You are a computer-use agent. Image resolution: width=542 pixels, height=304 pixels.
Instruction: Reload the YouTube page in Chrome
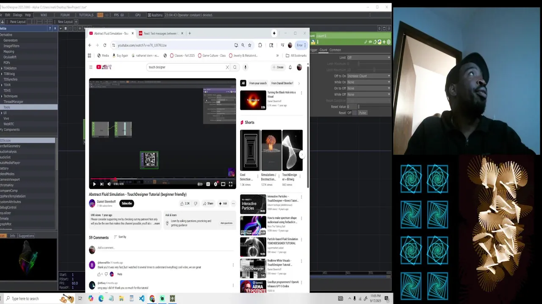[x=105, y=45]
